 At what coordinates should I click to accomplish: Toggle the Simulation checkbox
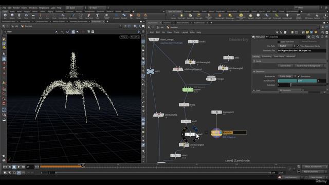click(x=299, y=77)
